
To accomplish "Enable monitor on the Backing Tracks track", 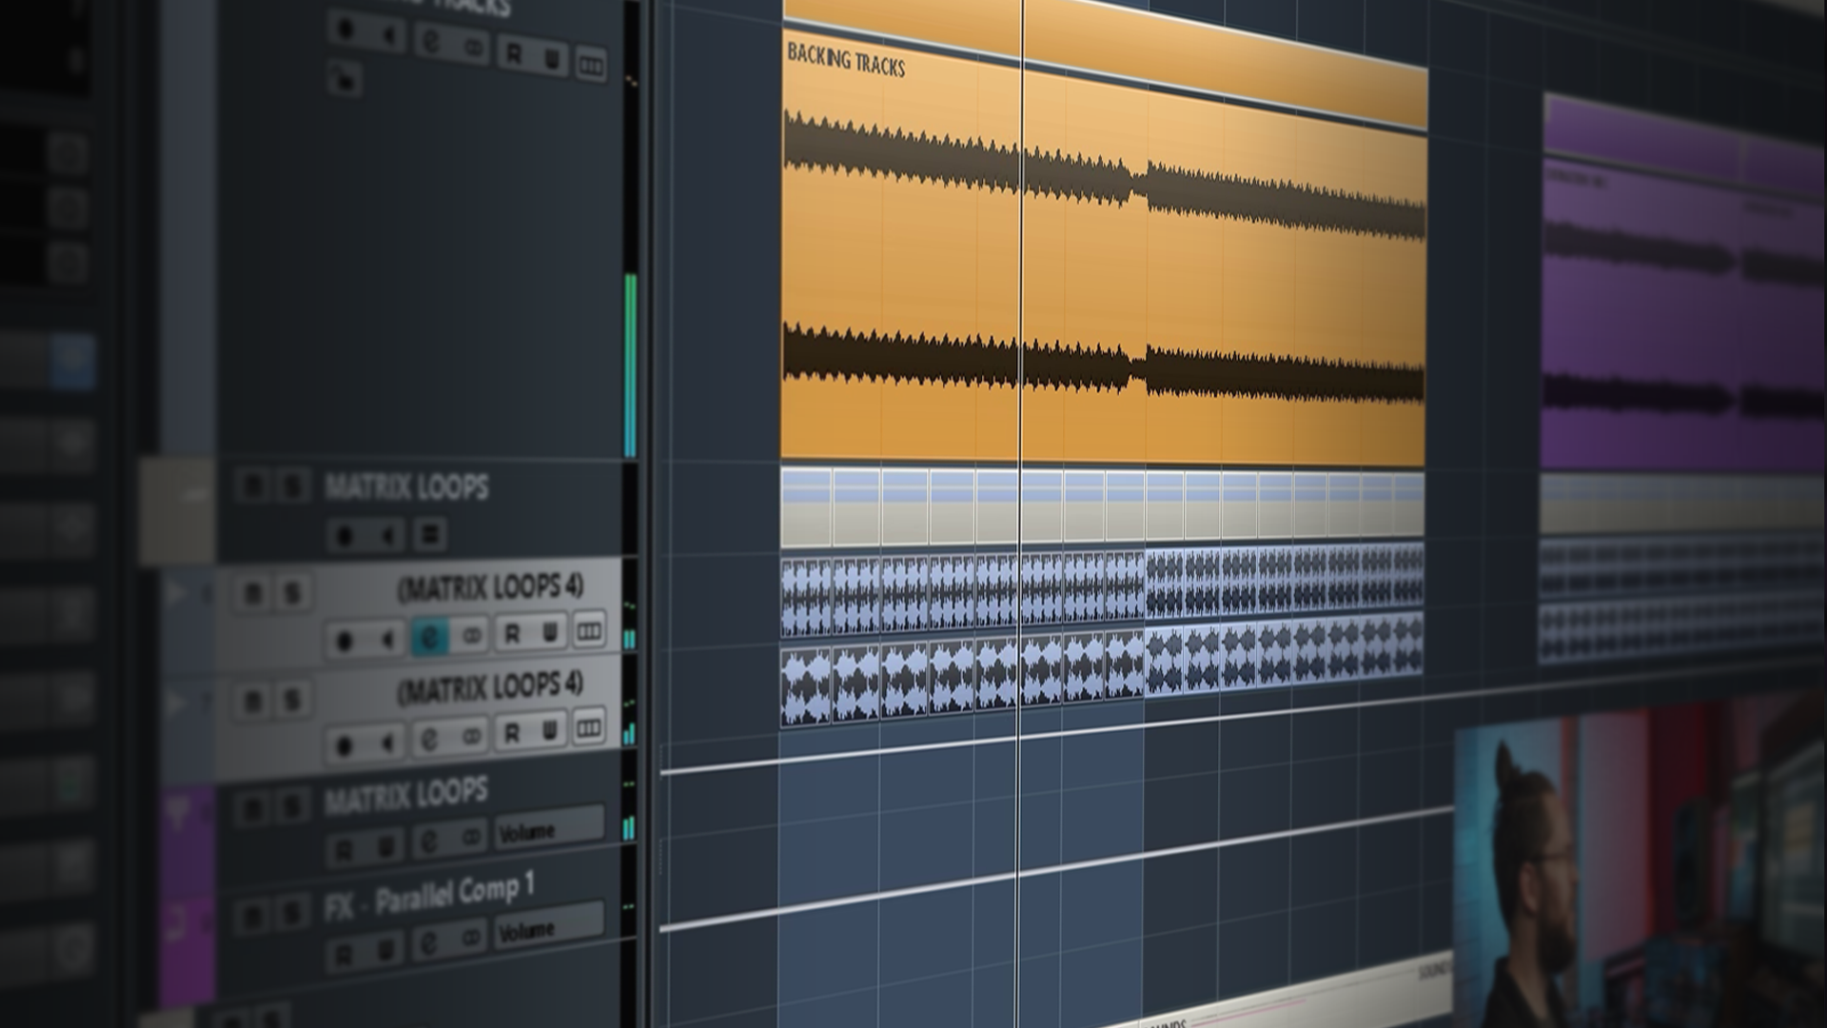I will point(389,37).
